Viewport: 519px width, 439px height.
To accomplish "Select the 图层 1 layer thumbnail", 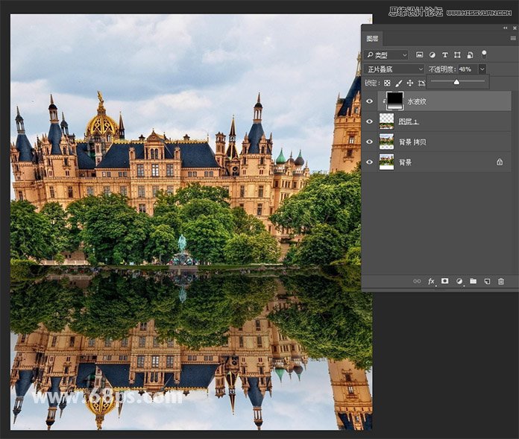I will [x=386, y=121].
